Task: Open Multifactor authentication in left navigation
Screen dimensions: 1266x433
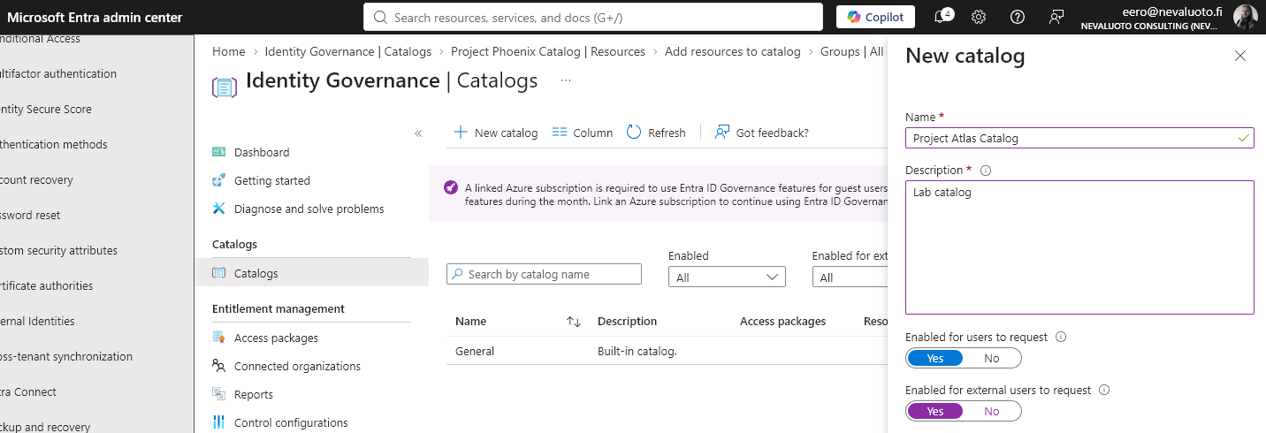Action: click(57, 73)
